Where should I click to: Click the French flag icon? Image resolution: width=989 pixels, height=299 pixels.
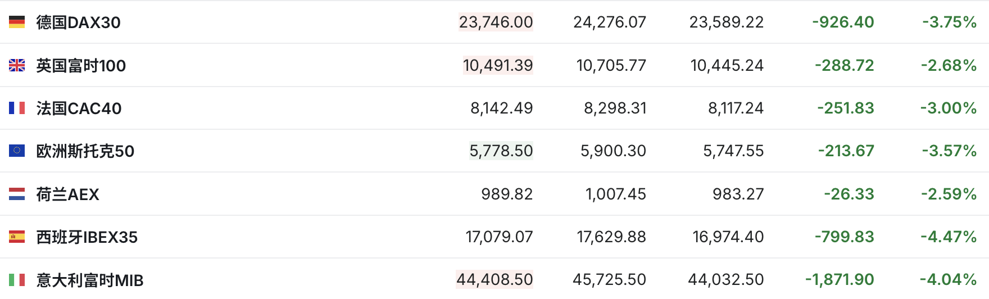[17, 108]
